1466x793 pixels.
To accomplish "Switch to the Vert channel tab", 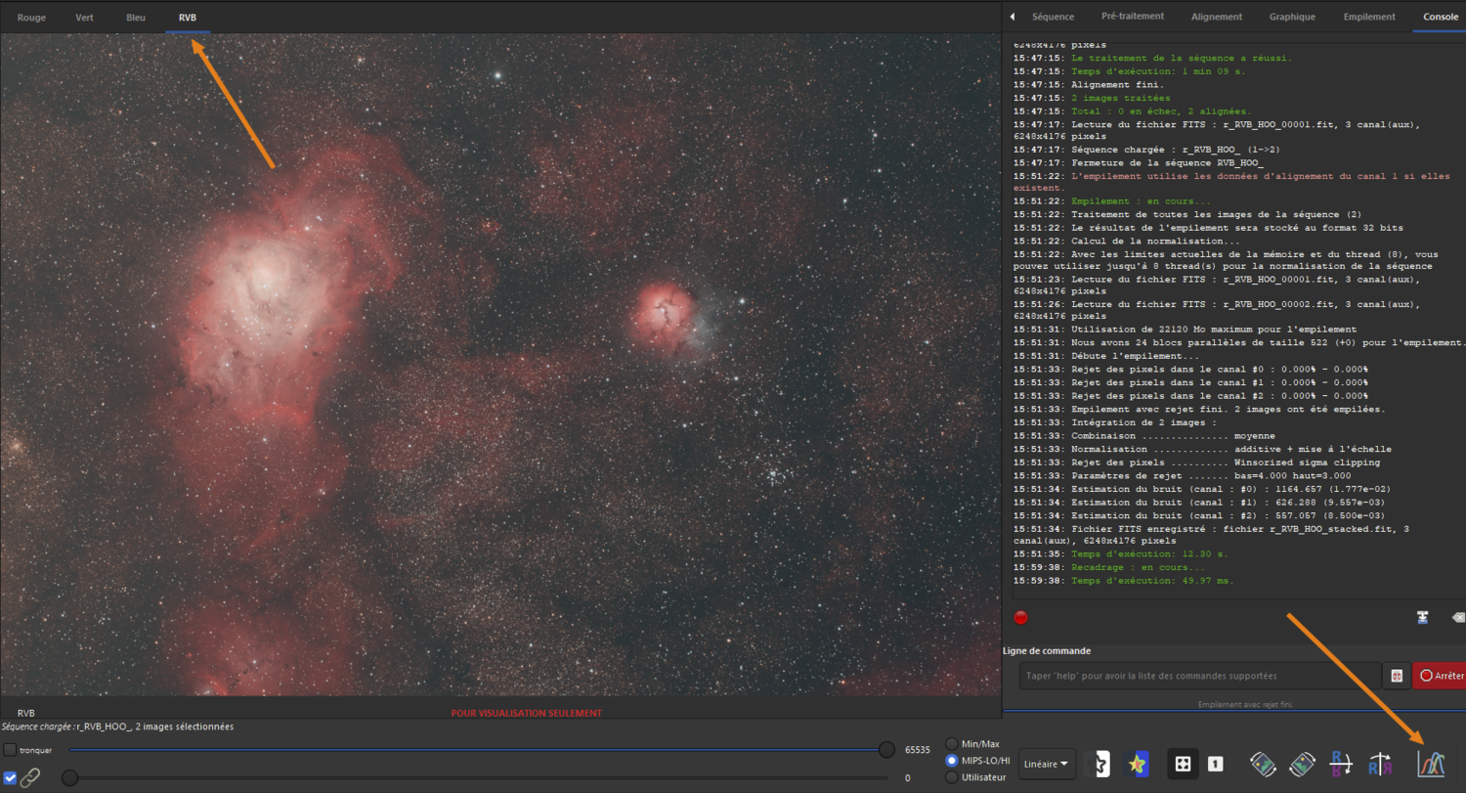I will click(x=85, y=18).
